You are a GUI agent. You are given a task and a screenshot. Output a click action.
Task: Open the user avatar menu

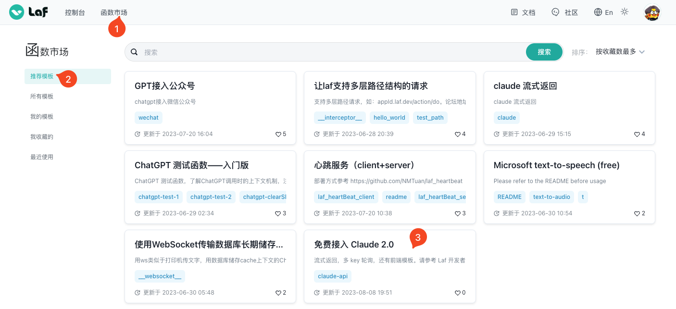pyautogui.click(x=652, y=12)
